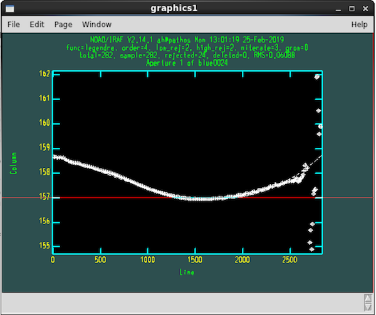Click the lowest outlier point near column 155
Screen dimensions: 376x315
click(x=311, y=249)
